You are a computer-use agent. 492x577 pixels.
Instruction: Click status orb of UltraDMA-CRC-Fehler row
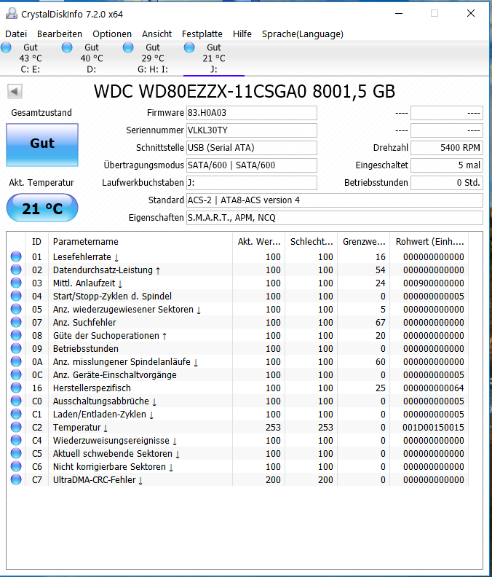click(16, 480)
